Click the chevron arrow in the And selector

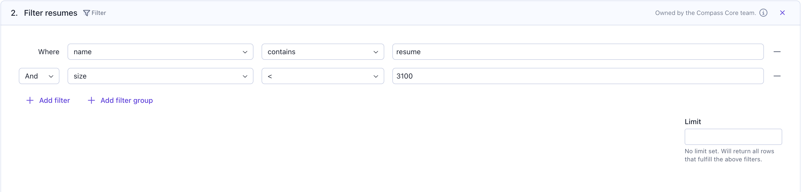pos(51,76)
